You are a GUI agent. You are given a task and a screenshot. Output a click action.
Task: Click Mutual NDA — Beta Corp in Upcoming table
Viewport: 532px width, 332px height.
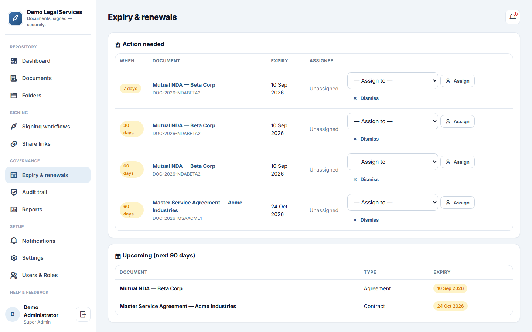(151, 288)
